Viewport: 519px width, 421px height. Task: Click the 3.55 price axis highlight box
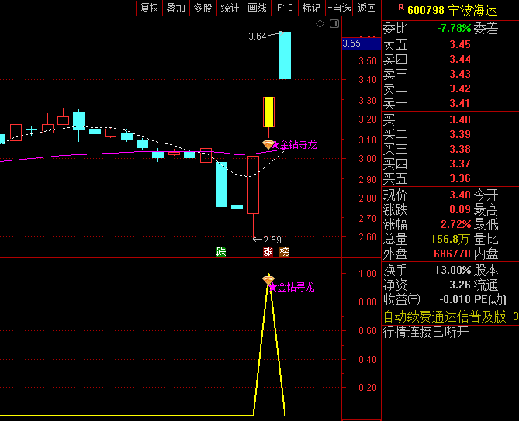pos(362,43)
